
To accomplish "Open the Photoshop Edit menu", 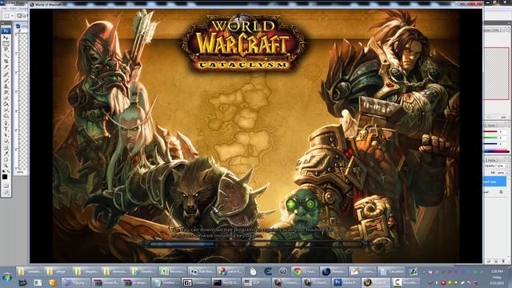I will (x=13, y=8).
